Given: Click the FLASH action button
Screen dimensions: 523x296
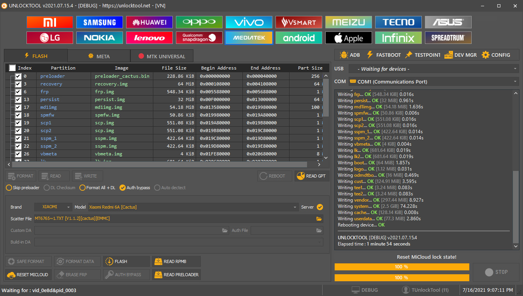Looking at the screenshot, I should click(x=126, y=261).
